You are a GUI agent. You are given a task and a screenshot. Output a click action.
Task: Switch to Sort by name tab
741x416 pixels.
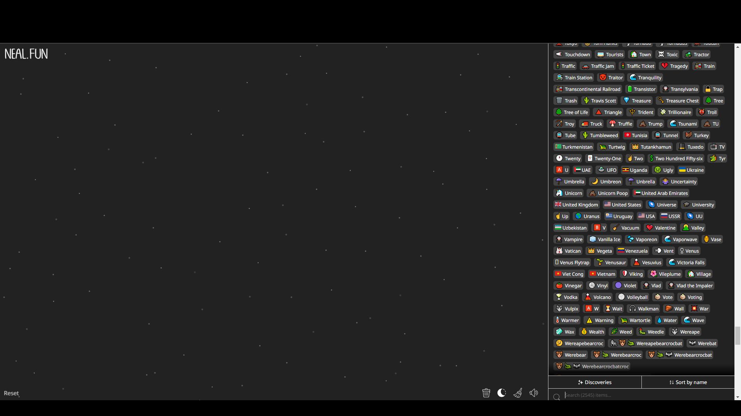688,382
